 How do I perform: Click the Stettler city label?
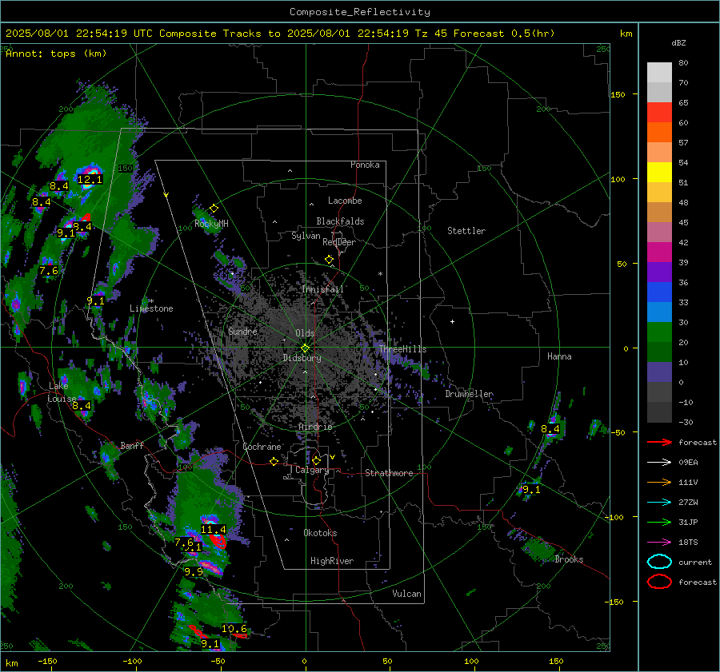click(466, 231)
